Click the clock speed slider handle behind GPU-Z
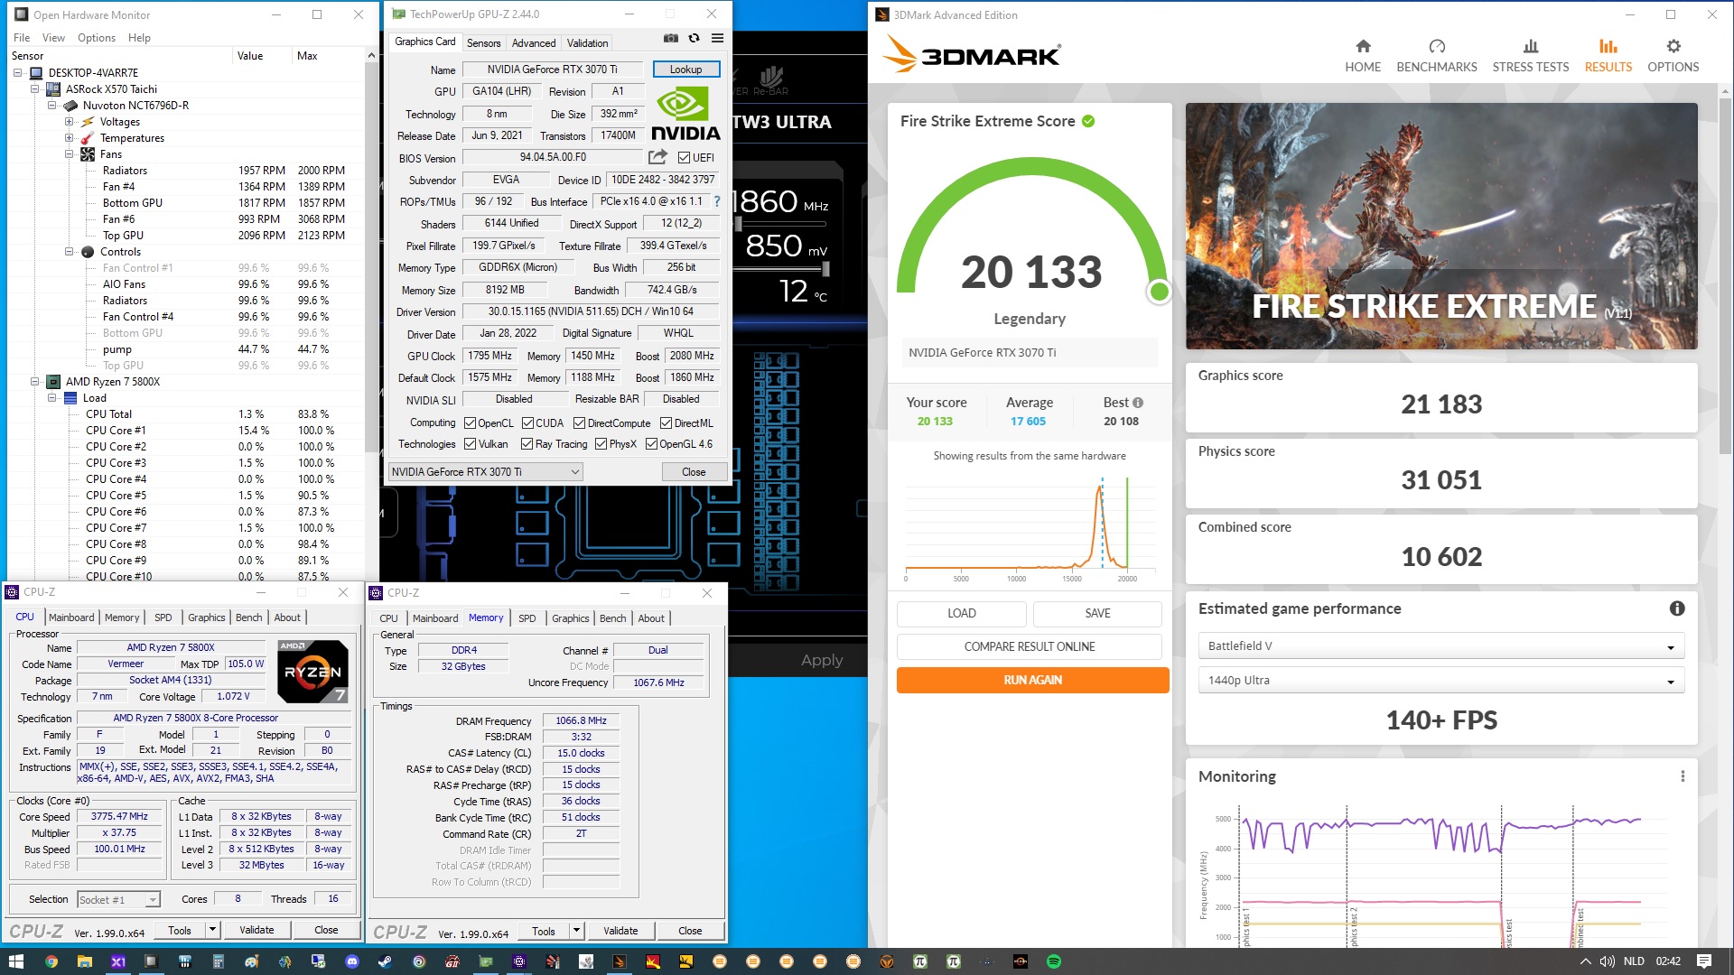The width and height of the screenshot is (1734, 975). coord(739,223)
